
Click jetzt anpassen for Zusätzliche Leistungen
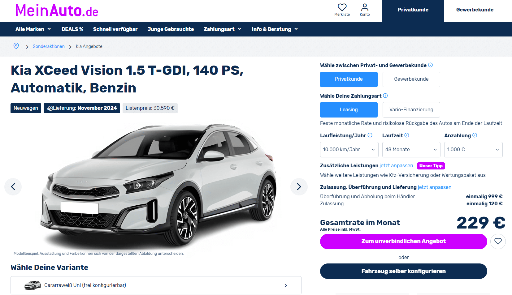[x=396, y=166]
